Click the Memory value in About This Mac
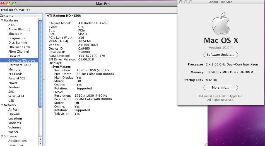265x146 pixels. [229, 72]
